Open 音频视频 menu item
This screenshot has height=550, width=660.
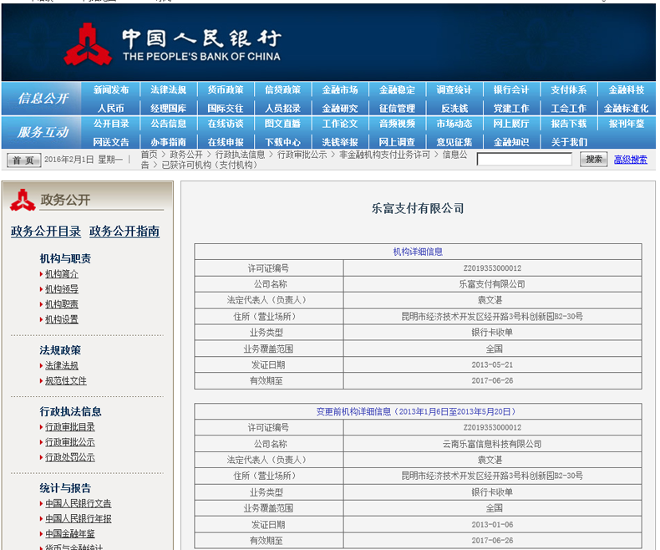pos(398,124)
